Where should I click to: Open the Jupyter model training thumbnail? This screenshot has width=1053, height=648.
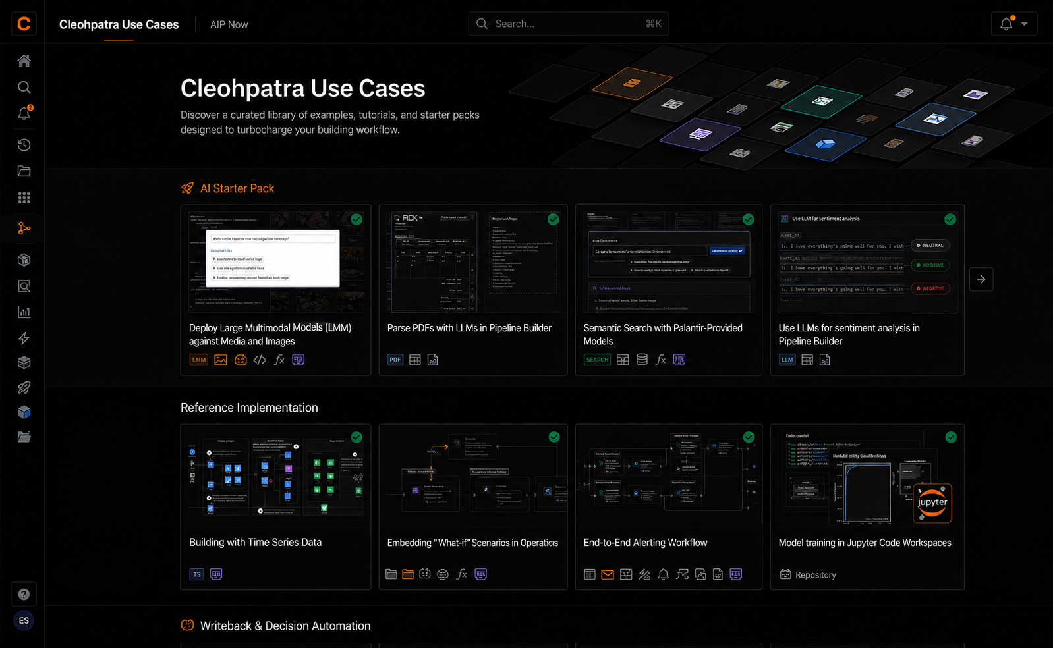pos(867,479)
